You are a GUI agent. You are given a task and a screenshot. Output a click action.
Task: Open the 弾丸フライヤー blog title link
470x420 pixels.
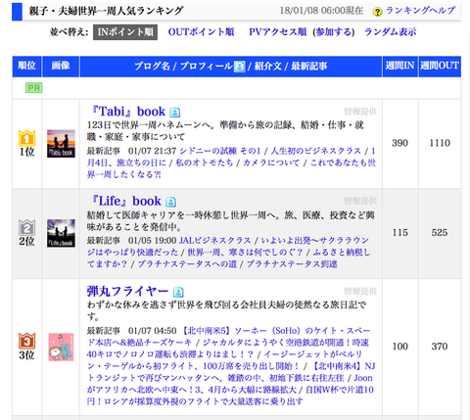tap(127, 291)
